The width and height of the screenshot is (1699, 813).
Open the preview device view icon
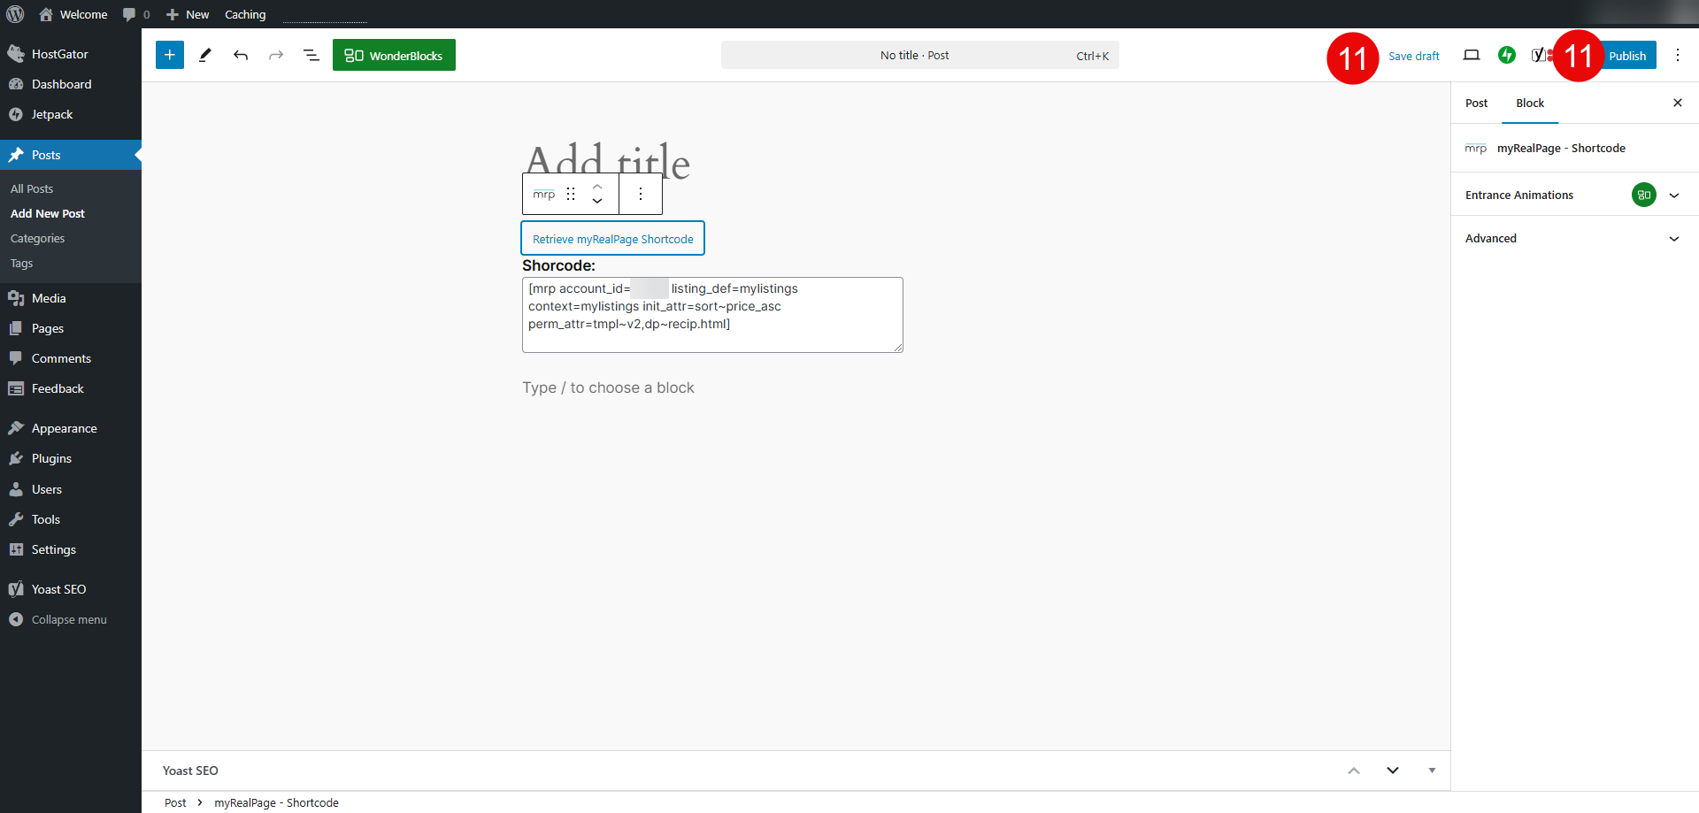point(1472,55)
